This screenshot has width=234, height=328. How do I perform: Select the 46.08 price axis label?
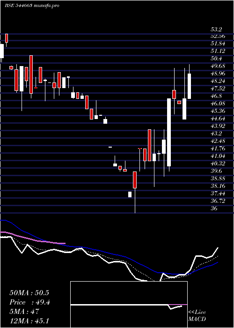218,104
